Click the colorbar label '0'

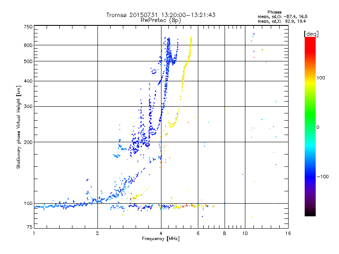318,127
